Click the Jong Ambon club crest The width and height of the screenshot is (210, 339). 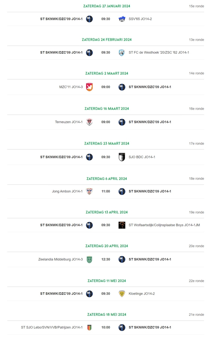coord(89,191)
